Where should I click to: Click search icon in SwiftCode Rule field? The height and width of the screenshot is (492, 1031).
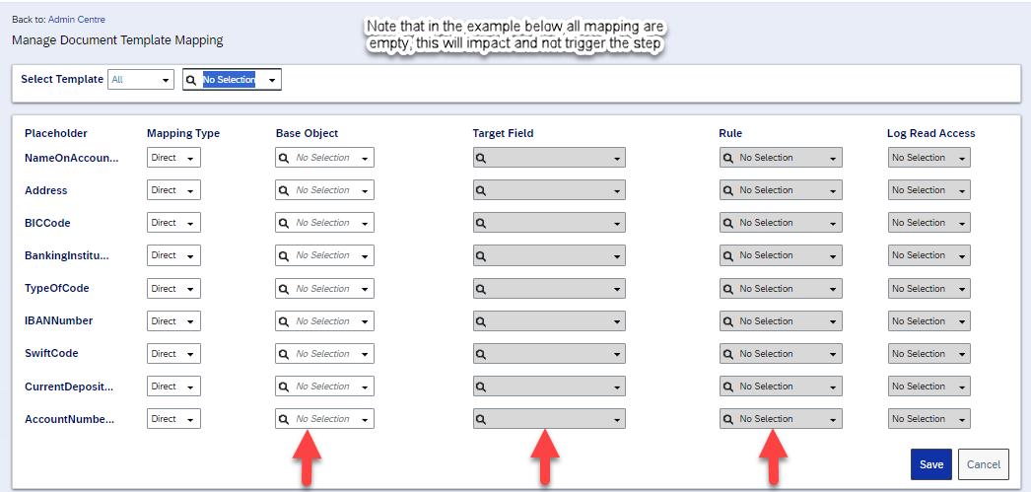[x=727, y=354]
